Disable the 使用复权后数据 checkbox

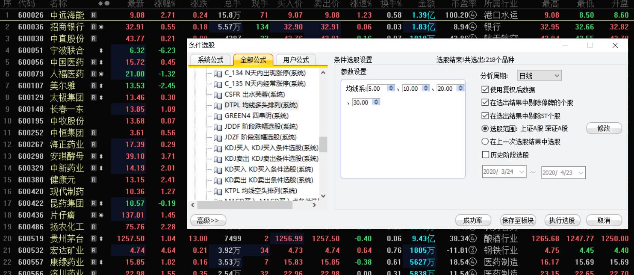pyautogui.click(x=484, y=89)
